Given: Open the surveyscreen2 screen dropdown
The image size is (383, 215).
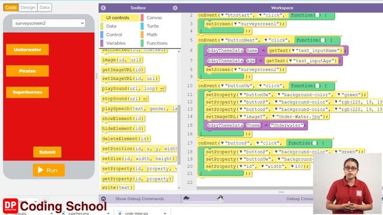Looking at the screenshot, I should coord(48,23).
